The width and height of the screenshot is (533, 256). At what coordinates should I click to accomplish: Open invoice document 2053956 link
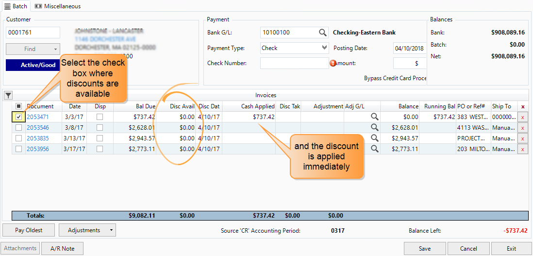click(x=37, y=149)
